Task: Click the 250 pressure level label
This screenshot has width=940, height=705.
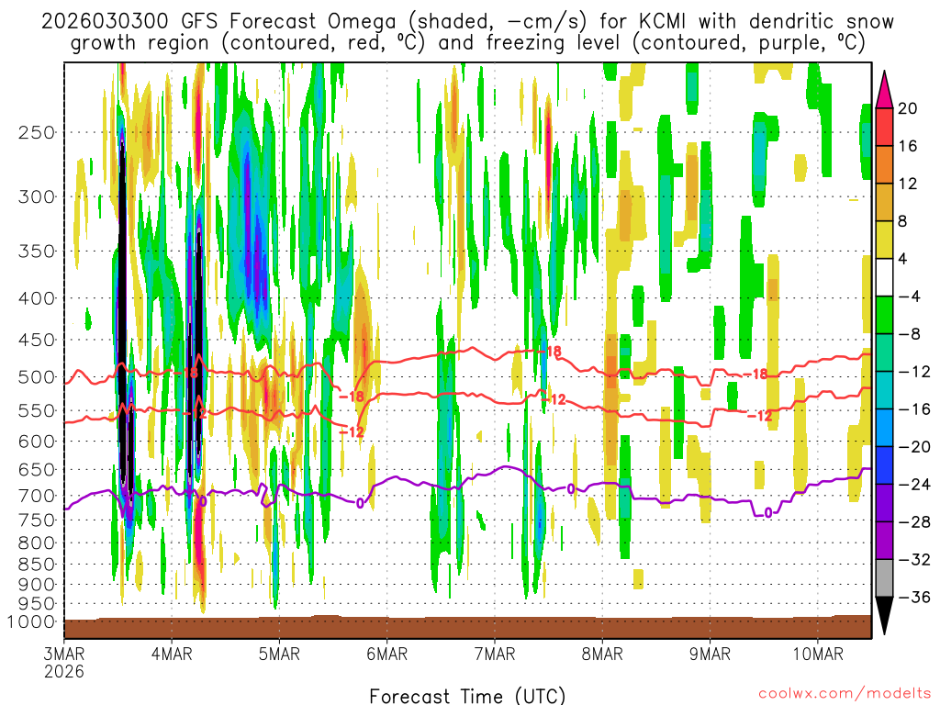Action: pos(37,132)
